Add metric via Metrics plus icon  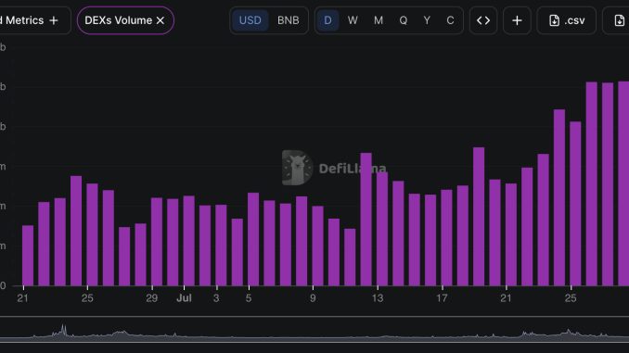pos(54,20)
